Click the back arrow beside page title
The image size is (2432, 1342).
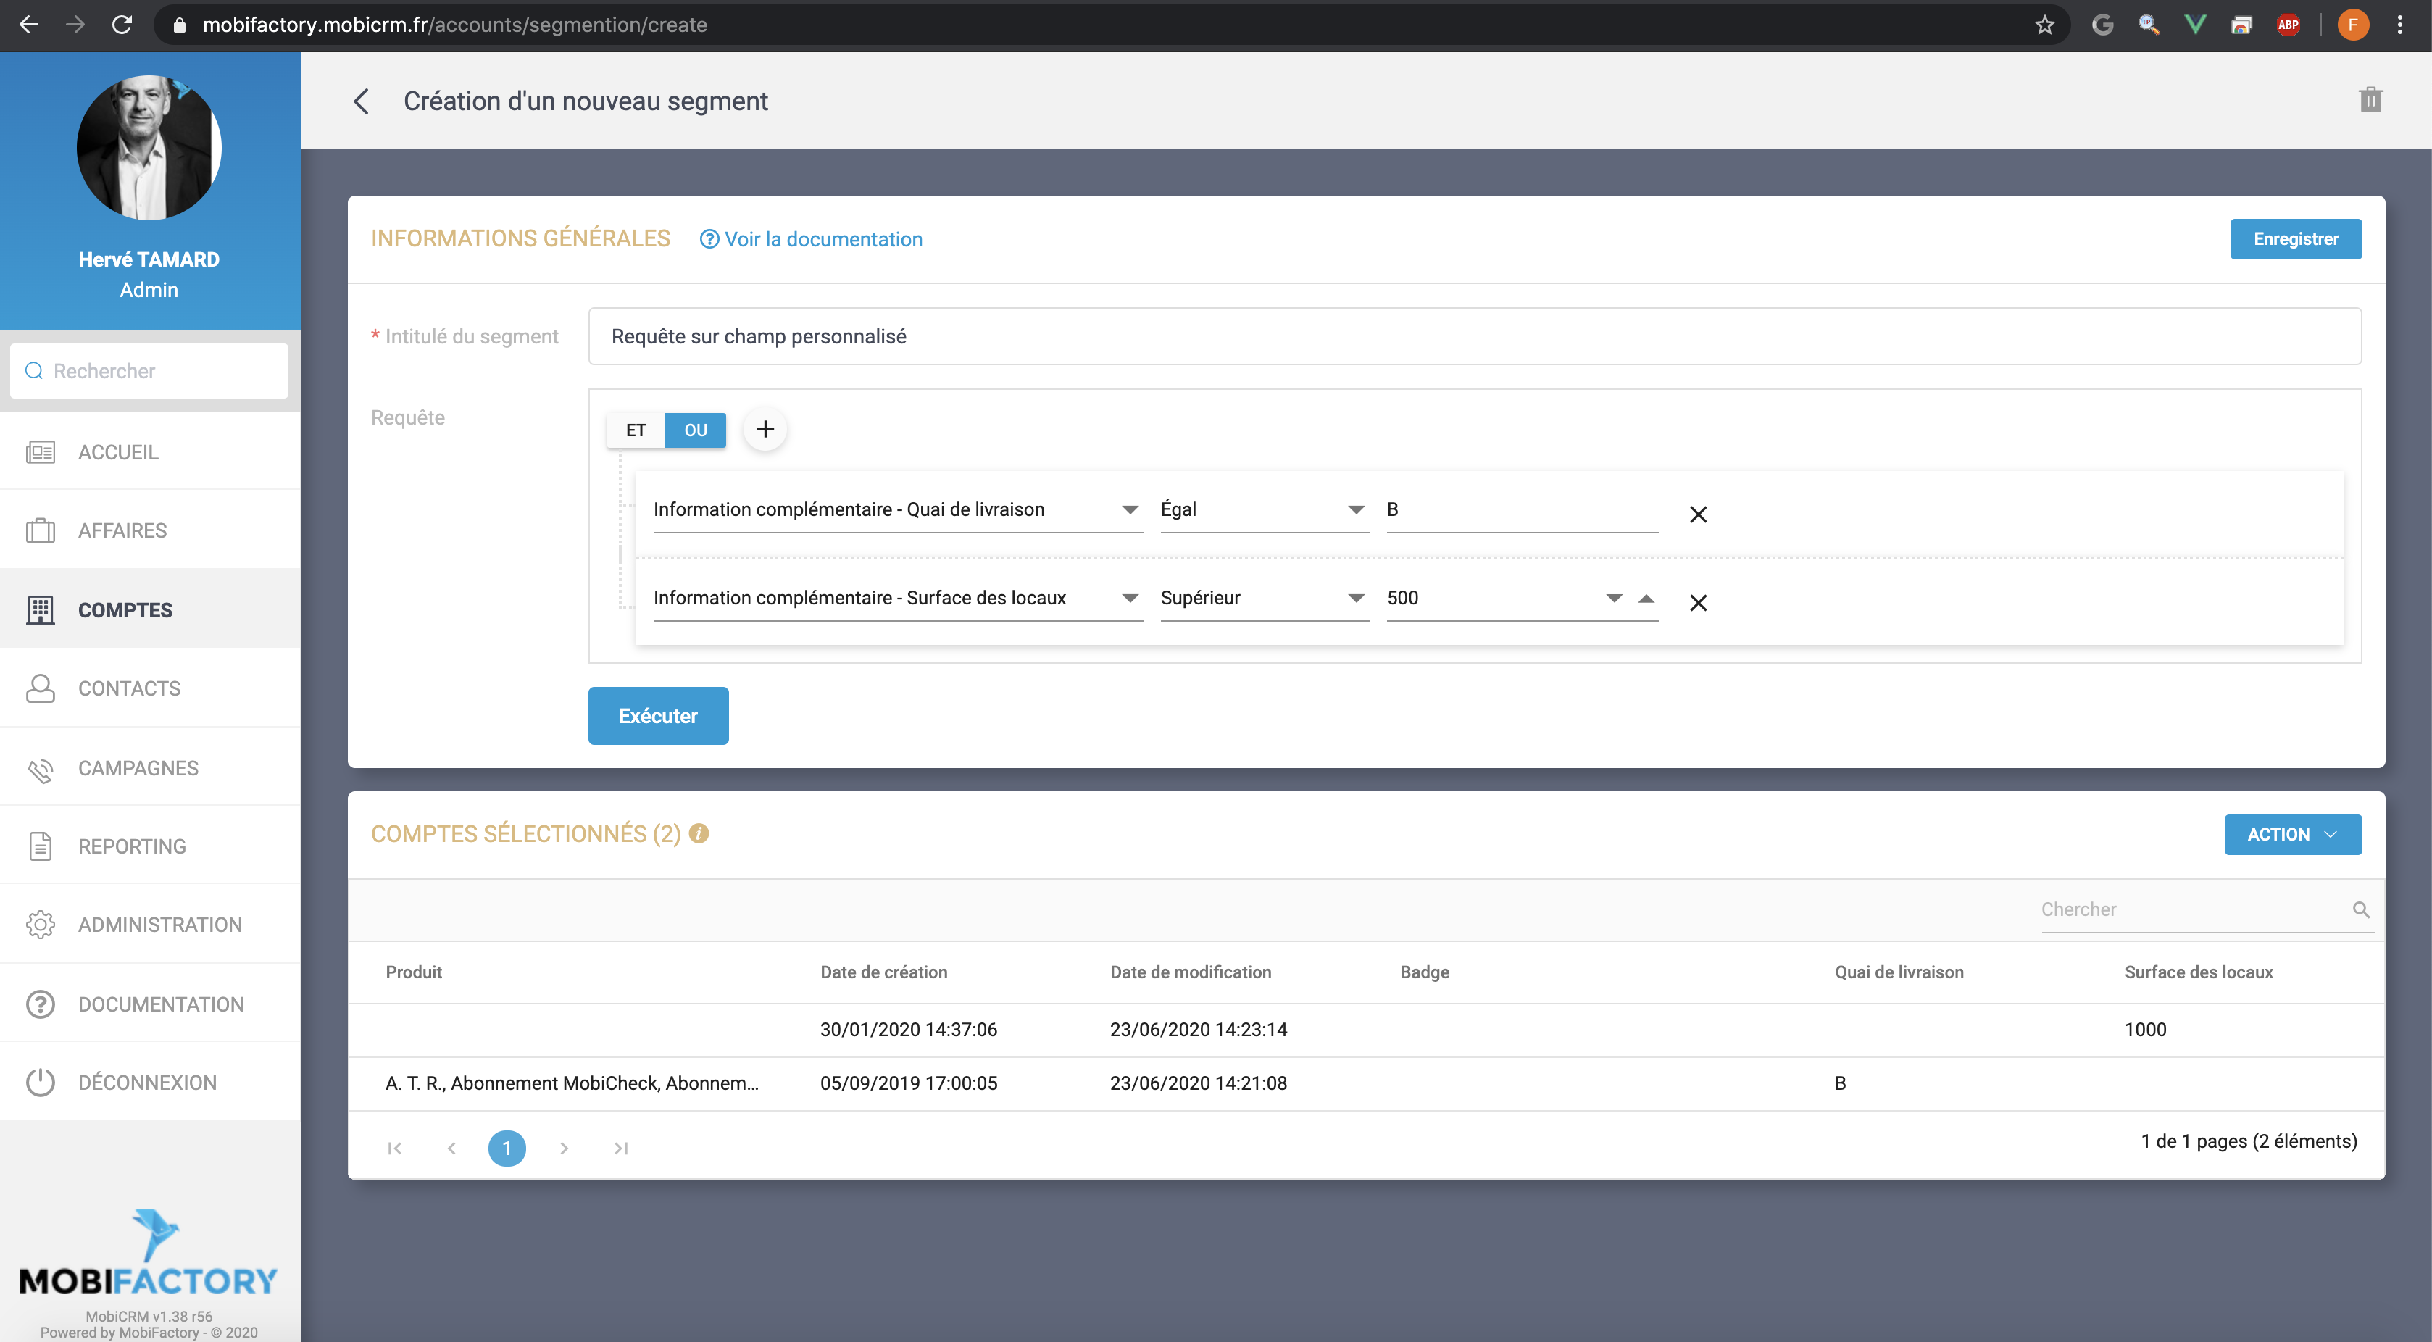[361, 101]
